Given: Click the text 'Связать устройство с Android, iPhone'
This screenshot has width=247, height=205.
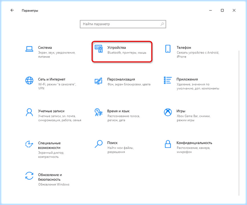Looking at the screenshot, I should tap(198, 55).
